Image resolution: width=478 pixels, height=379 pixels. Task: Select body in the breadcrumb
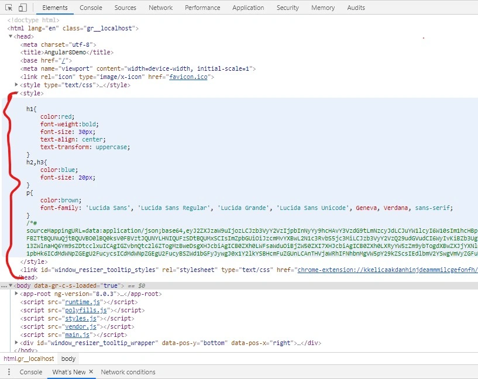point(68,359)
